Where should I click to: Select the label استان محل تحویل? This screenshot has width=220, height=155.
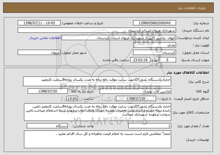196,53
